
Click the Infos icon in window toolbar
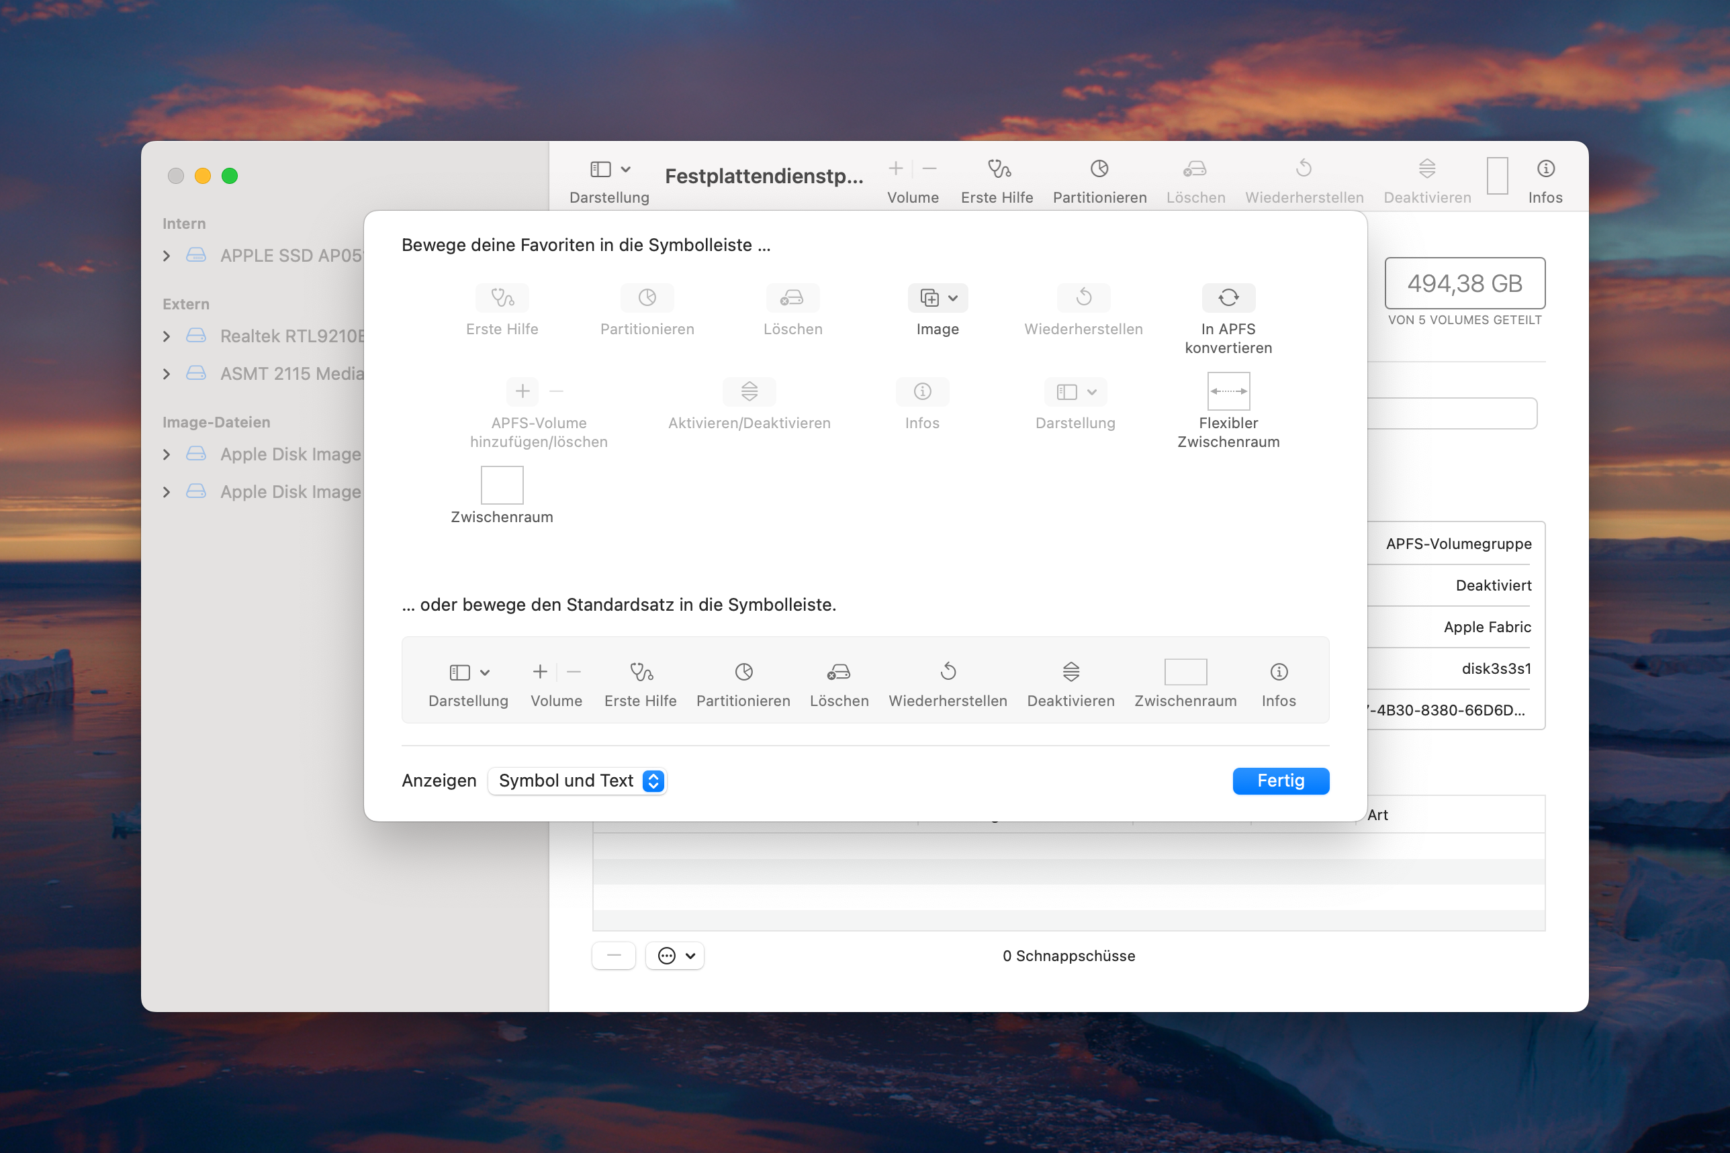coord(1545,169)
